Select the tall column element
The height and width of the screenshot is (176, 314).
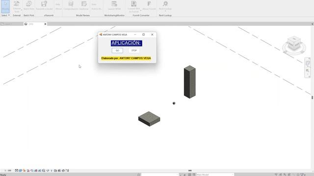pos(190,82)
